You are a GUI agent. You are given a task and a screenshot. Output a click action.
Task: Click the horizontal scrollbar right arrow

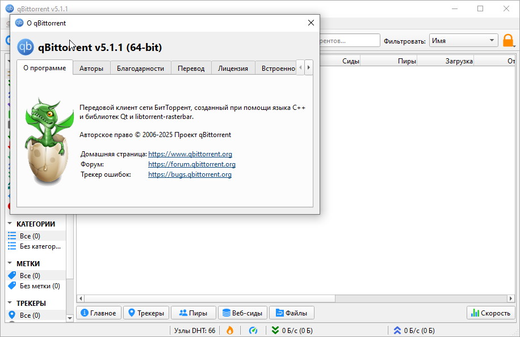[511, 298]
